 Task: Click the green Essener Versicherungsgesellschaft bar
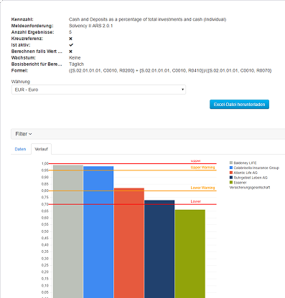point(190,254)
